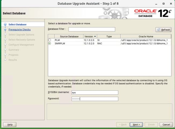
Task: Click PLM row's Oracle Home path
Action: [x=146, y=40]
